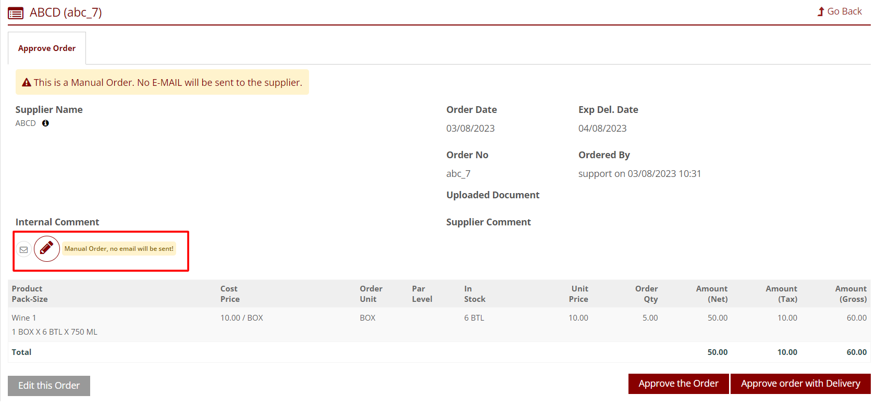Edit internal comment with the pencil icon
Screen dimensions: 876x407
47,249
